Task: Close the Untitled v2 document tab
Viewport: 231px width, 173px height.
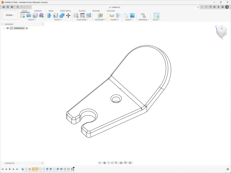Action: pos(198,7)
